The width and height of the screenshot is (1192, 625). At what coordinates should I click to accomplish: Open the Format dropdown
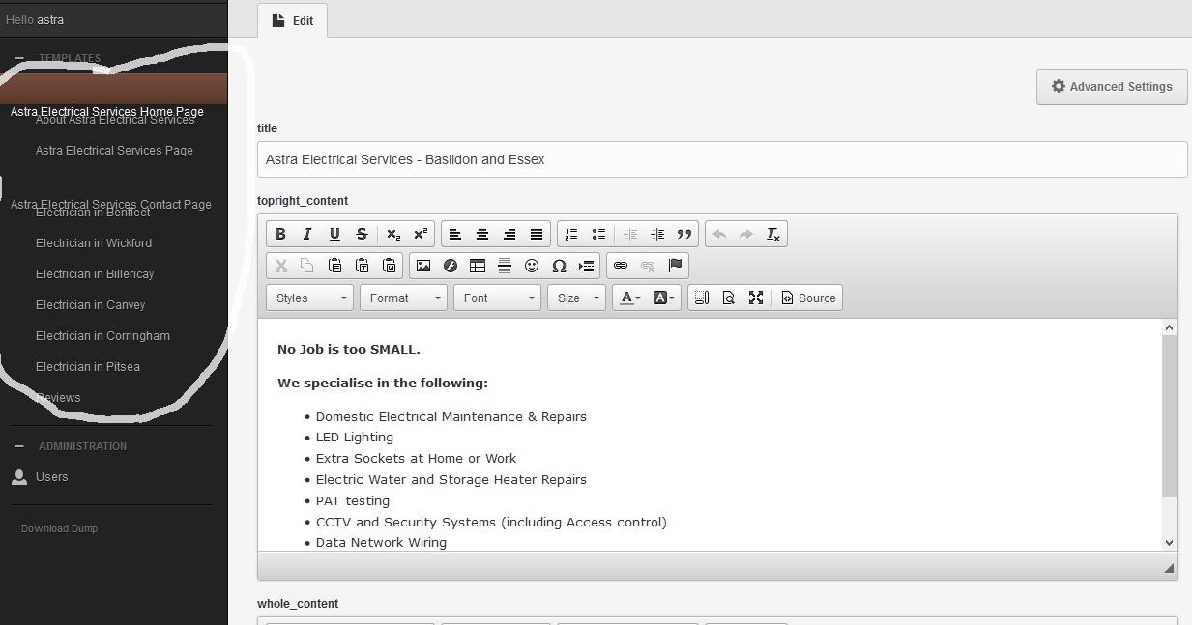coord(403,298)
